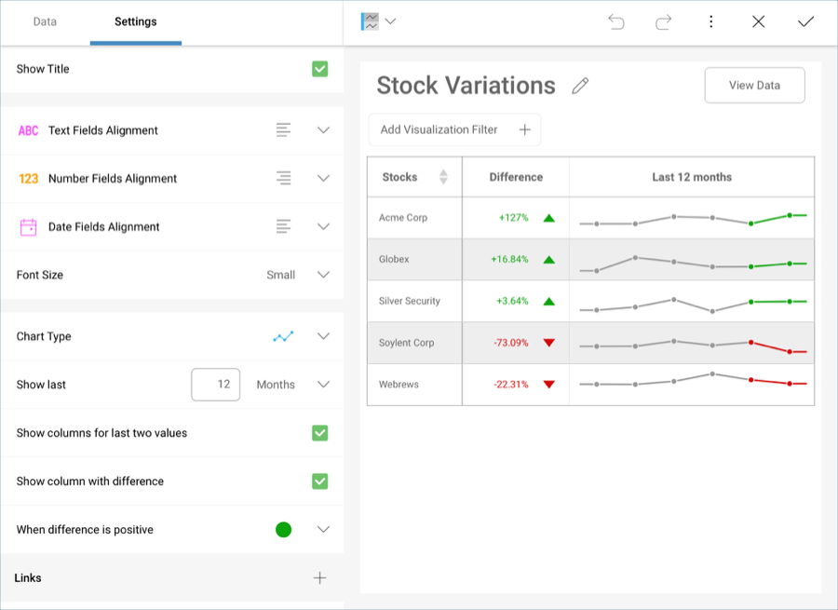
Task: Click the undo arrow in the top toolbar
Action: point(615,20)
